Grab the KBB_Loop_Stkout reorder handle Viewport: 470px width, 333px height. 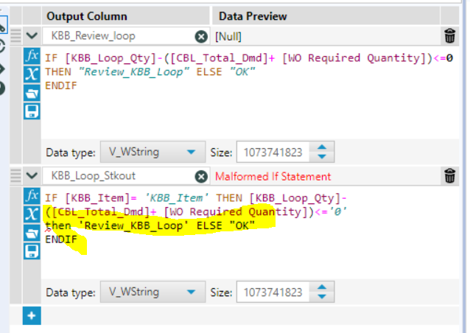coord(15,175)
